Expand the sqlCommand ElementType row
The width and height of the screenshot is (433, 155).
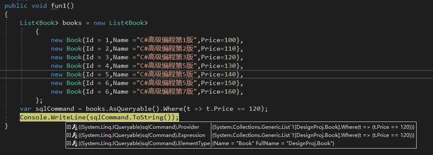69,143
